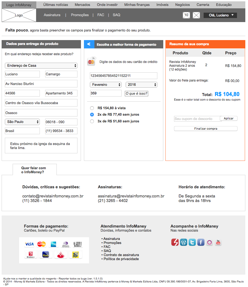Viewport: 248px width, 287px height.
Task: Click the security code field showing 359
Action: point(106,93)
